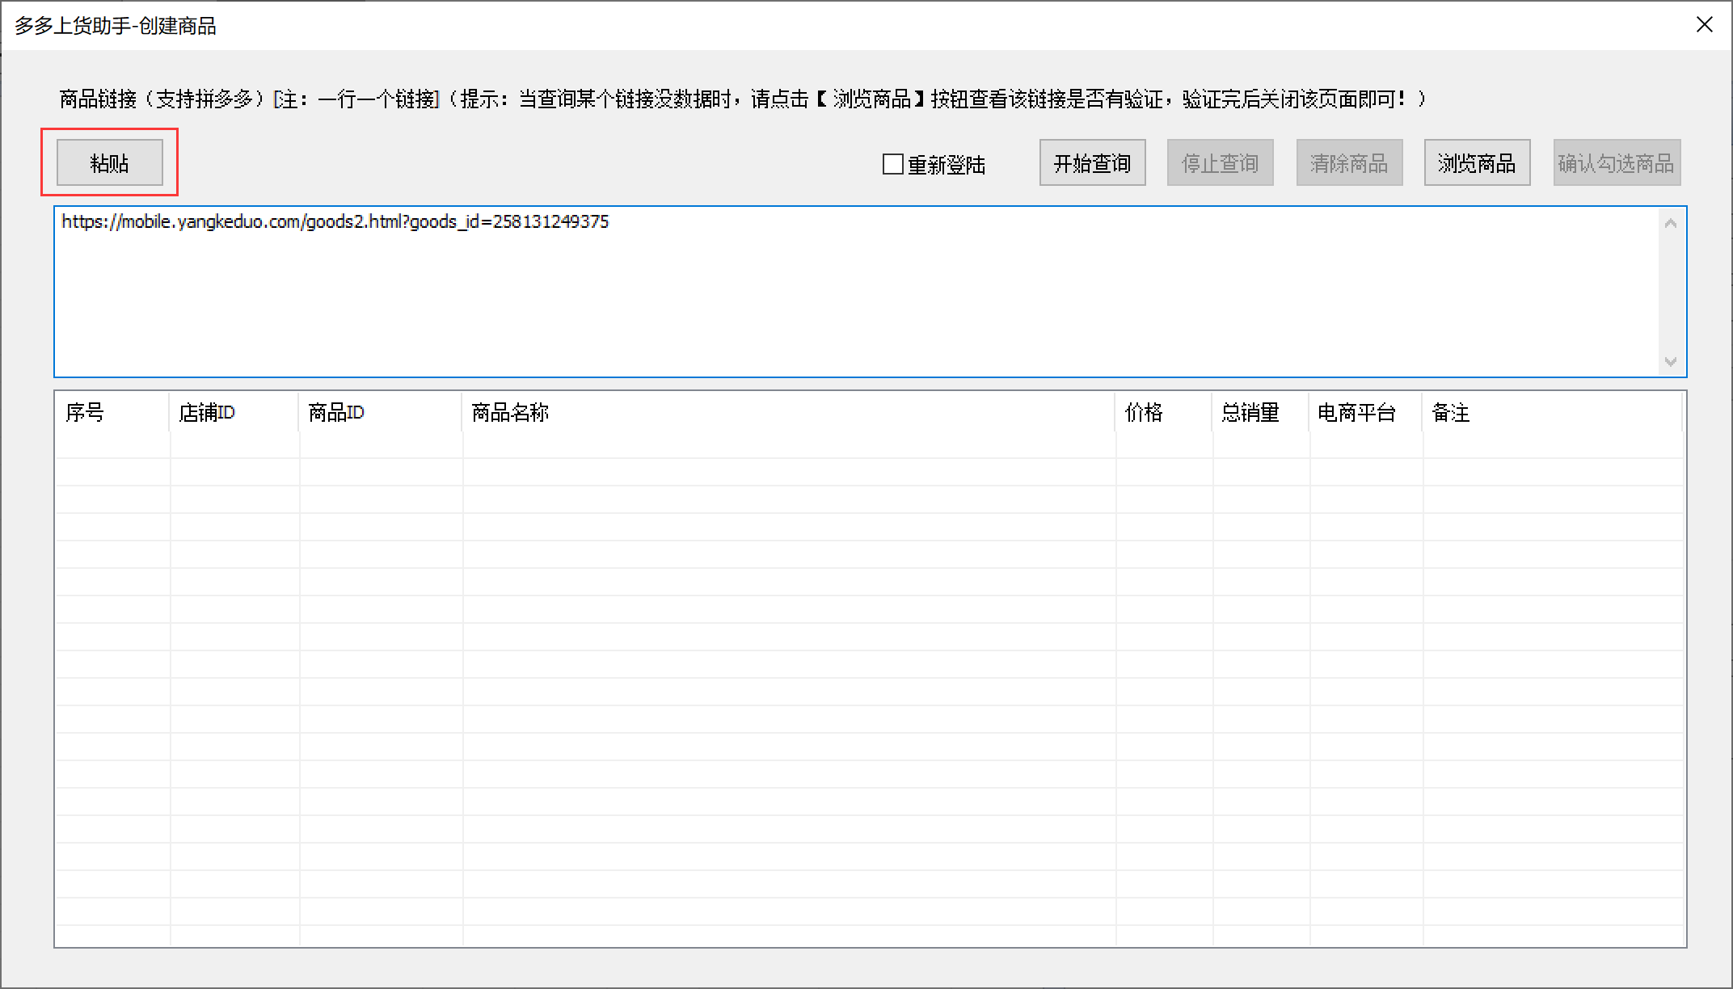
Task: Select the 序号 column header
Action: pos(112,413)
